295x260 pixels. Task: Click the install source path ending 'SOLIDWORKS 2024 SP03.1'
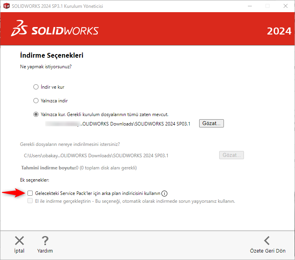[118, 124]
